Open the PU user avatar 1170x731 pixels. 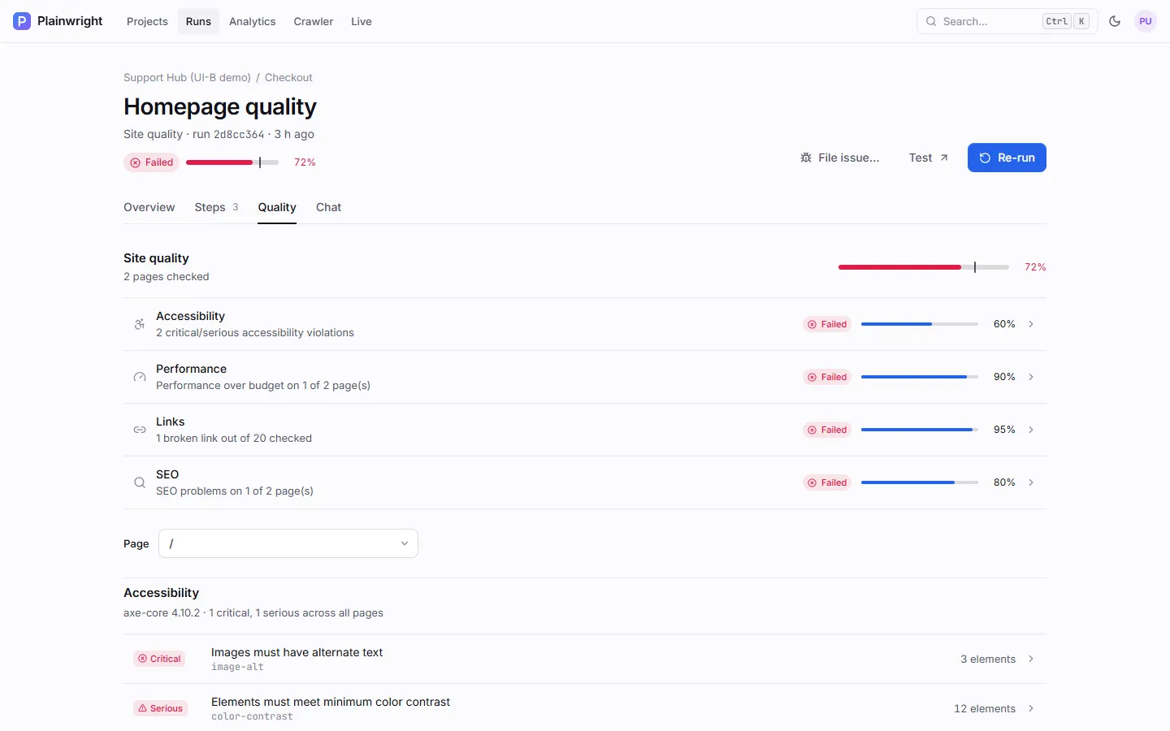pyautogui.click(x=1146, y=21)
